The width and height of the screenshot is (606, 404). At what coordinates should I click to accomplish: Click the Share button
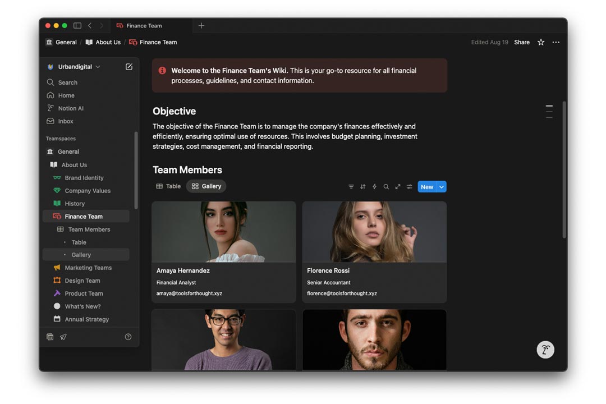[522, 42]
